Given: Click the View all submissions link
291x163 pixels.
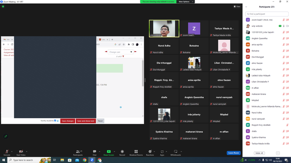Looking at the screenshot, I should point(9,55).
